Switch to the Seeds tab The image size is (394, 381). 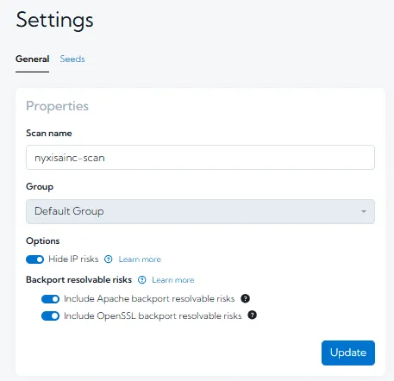pyautogui.click(x=72, y=59)
